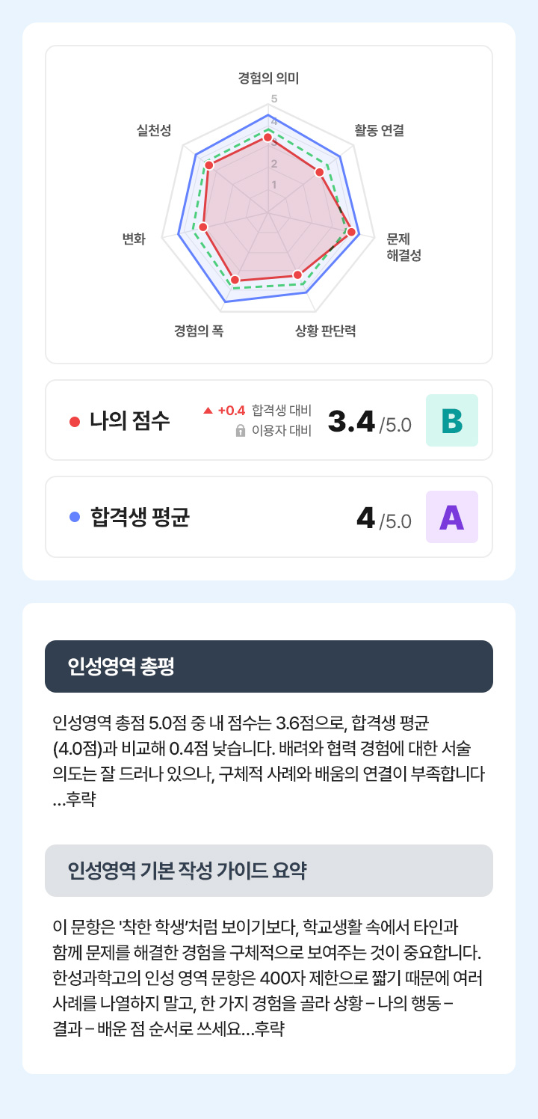Click the 활동 연결 axis label
Viewport: 538px width, 1119px height.
point(379,130)
